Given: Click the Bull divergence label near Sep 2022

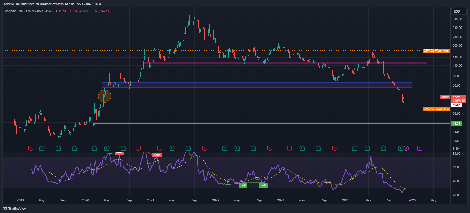Looking at the screenshot, I should (263, 185).
